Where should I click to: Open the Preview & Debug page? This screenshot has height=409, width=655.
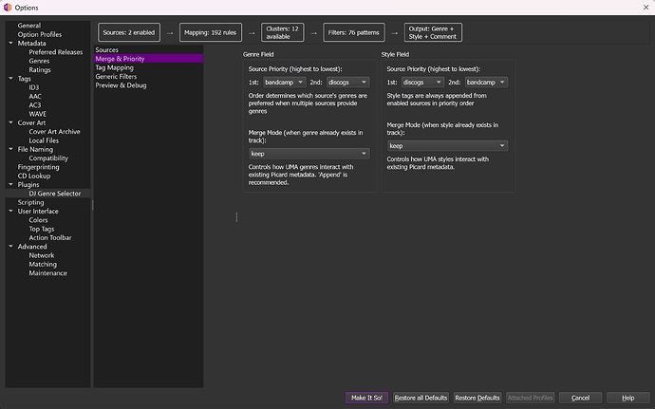121,85
